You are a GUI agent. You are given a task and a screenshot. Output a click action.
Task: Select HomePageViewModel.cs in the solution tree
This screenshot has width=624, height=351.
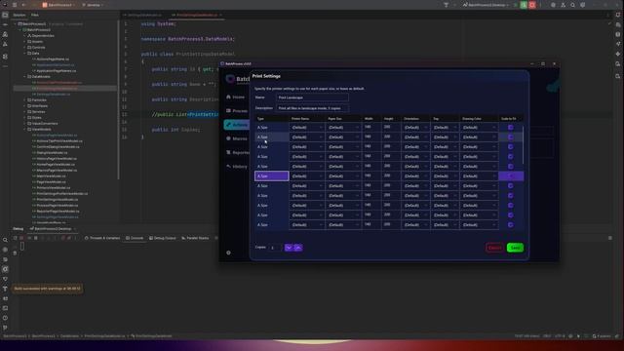coord(54,165)
